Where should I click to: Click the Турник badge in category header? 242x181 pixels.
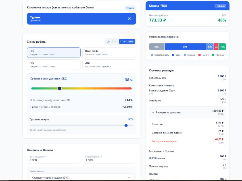click(x=130, y=8)
